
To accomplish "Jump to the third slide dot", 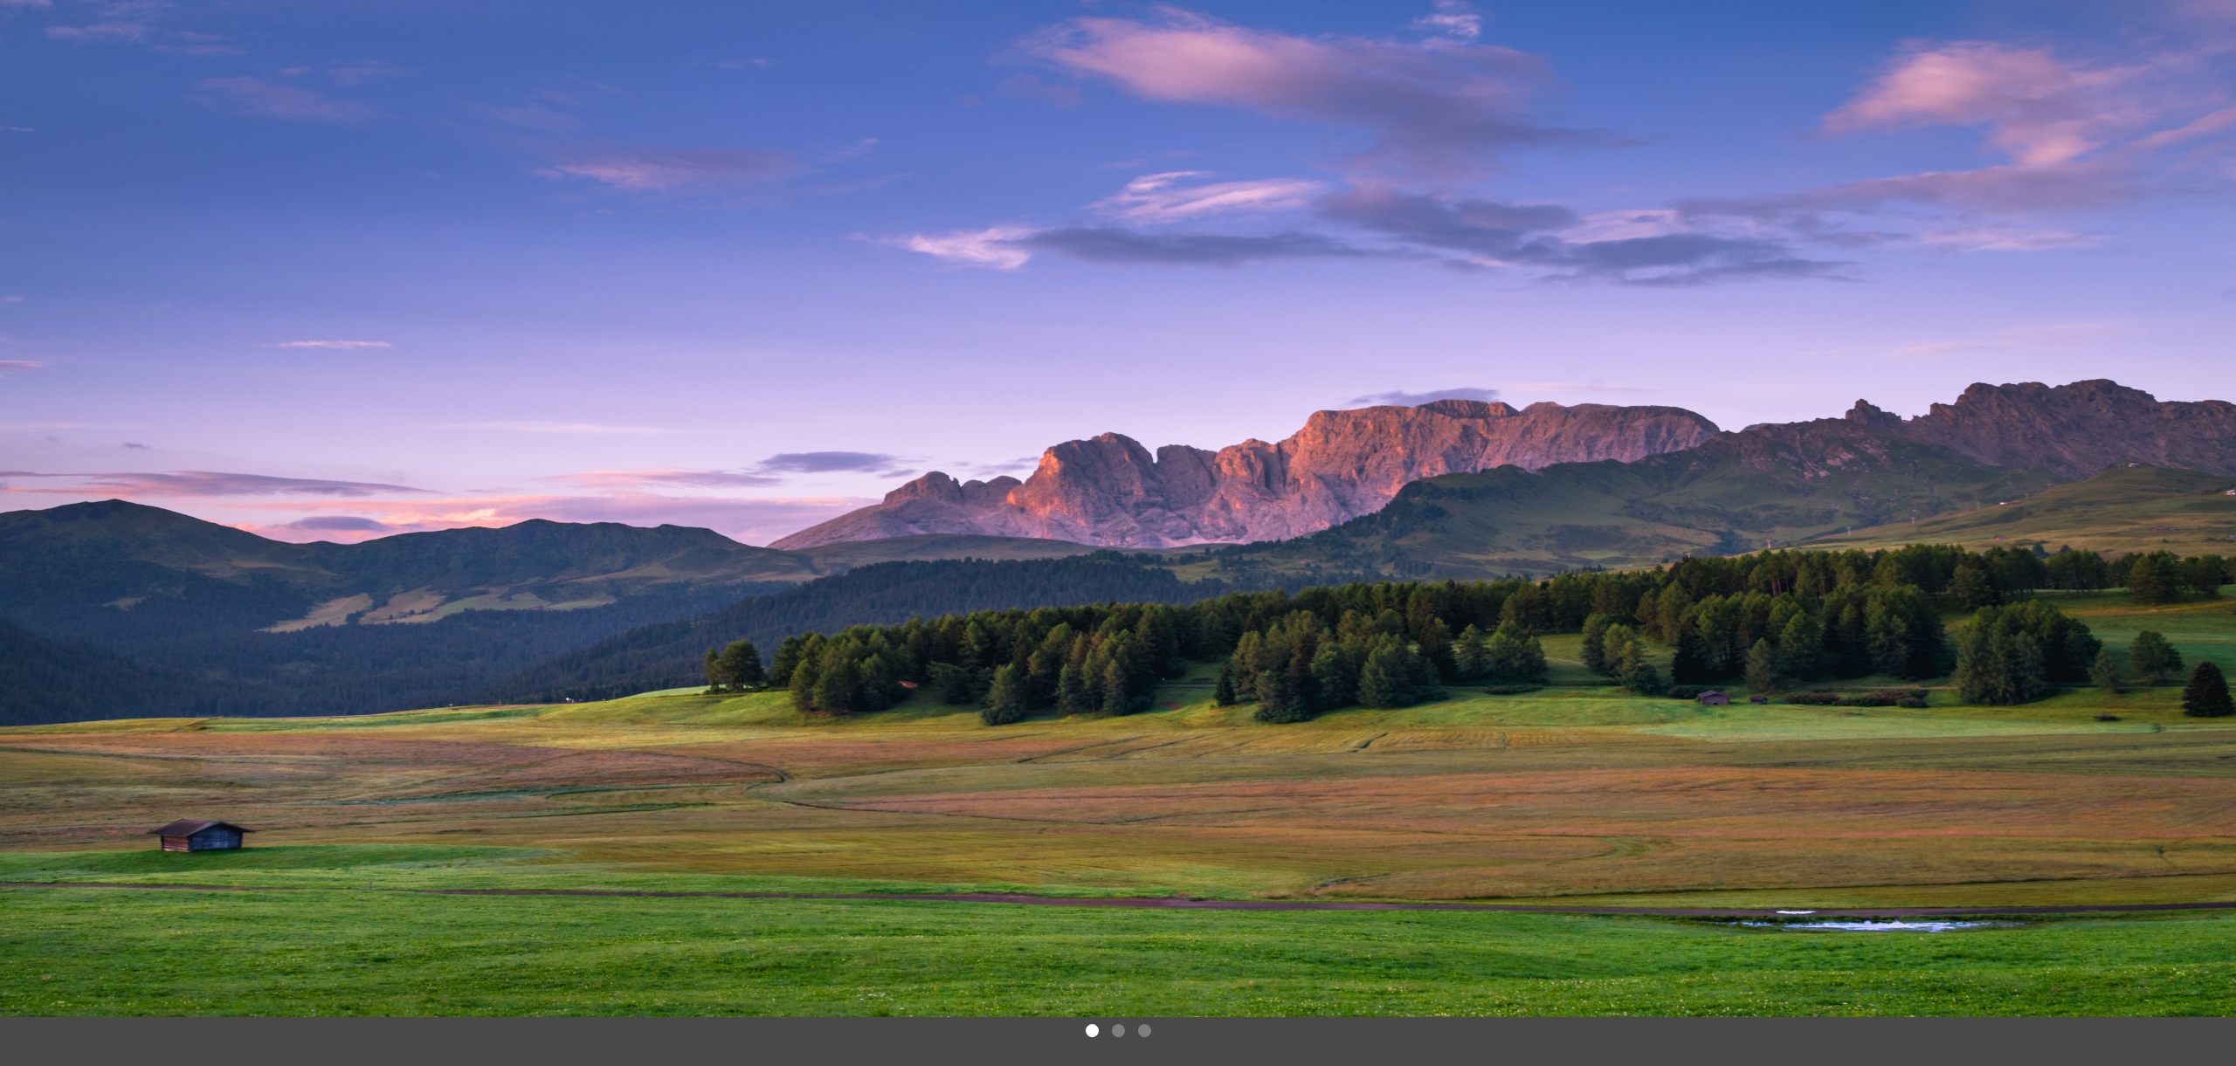I will click(1144, 1030).
